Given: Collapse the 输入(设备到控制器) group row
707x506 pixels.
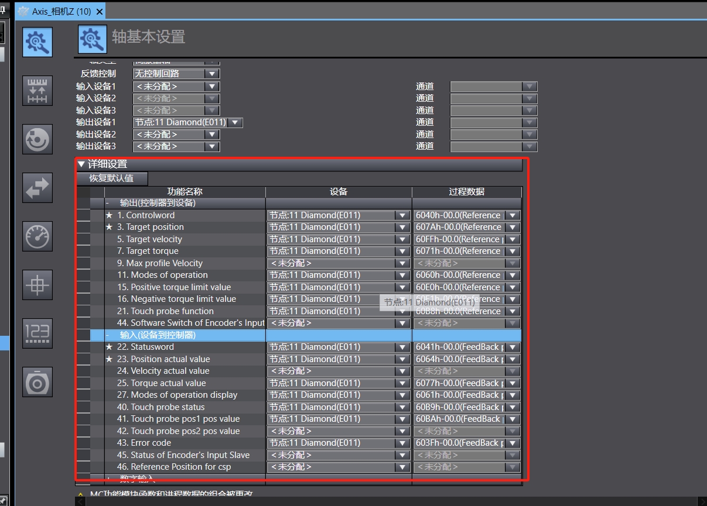Looking at the screenshot, I should click(x=108, y=335).
